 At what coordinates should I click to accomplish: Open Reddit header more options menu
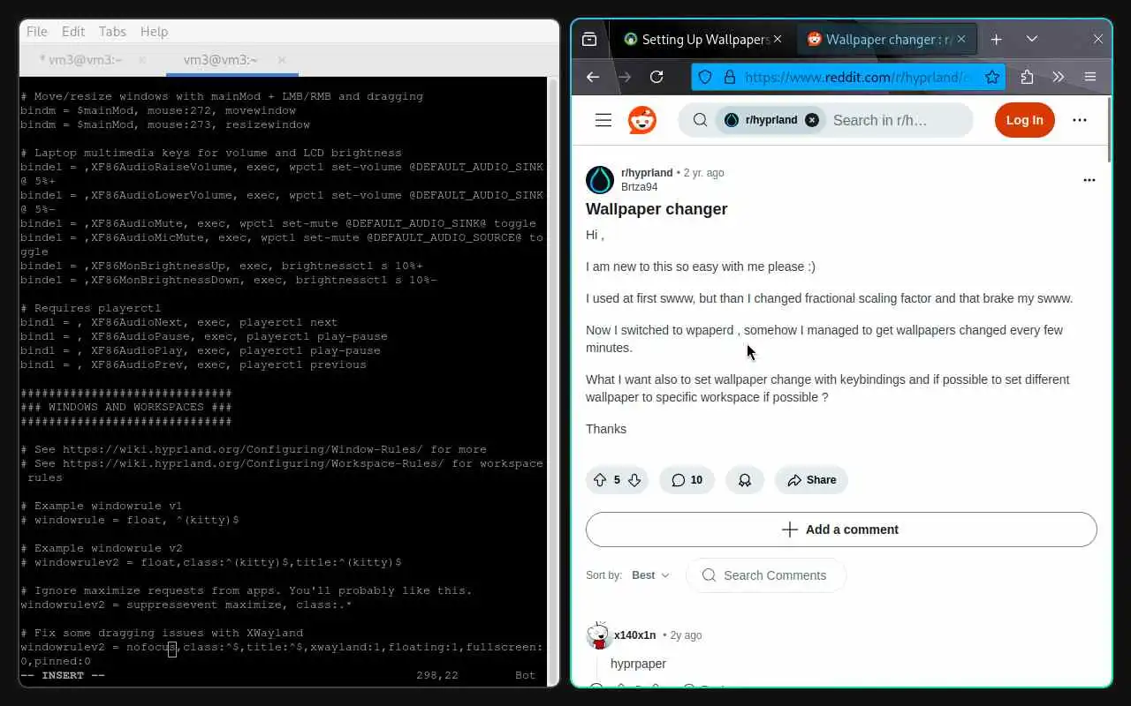point(1080,120)
